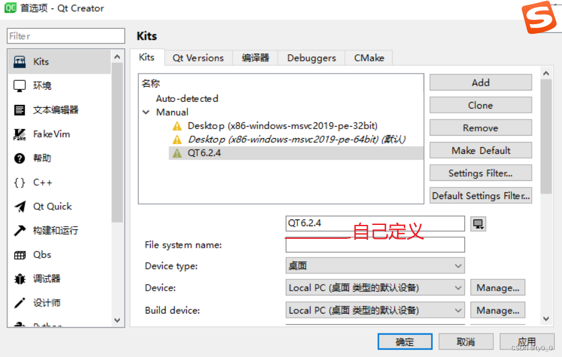This screenshot has height=357, width=562.
Task: Open the 构建和运行 hammer icon
Action: 20,230
